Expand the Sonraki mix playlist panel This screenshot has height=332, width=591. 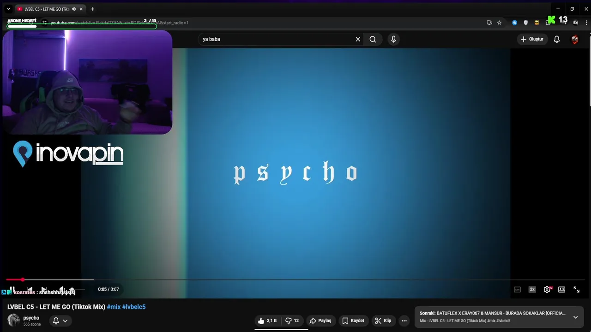point(575,317)
